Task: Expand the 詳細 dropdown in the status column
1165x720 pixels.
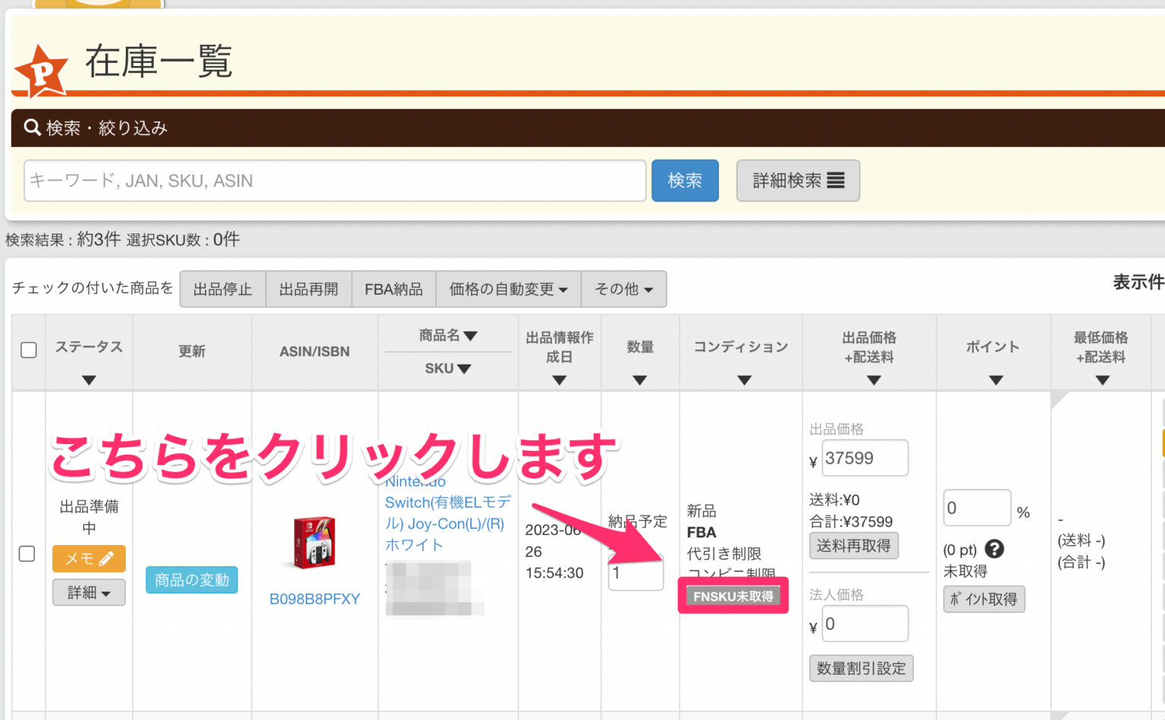Action: [89, 592]
